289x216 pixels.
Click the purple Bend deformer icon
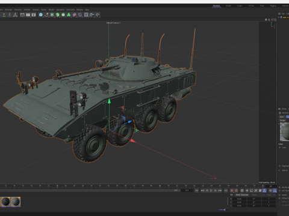coord(75,15)
